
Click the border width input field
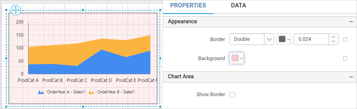pos(311,39)
